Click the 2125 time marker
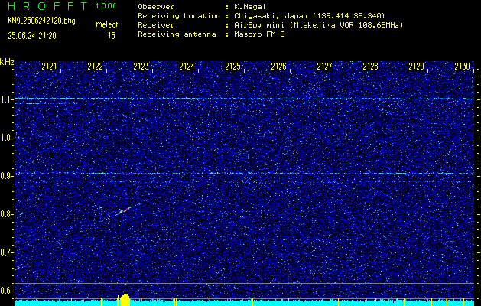The image size is (481, 306). point(232,67)
